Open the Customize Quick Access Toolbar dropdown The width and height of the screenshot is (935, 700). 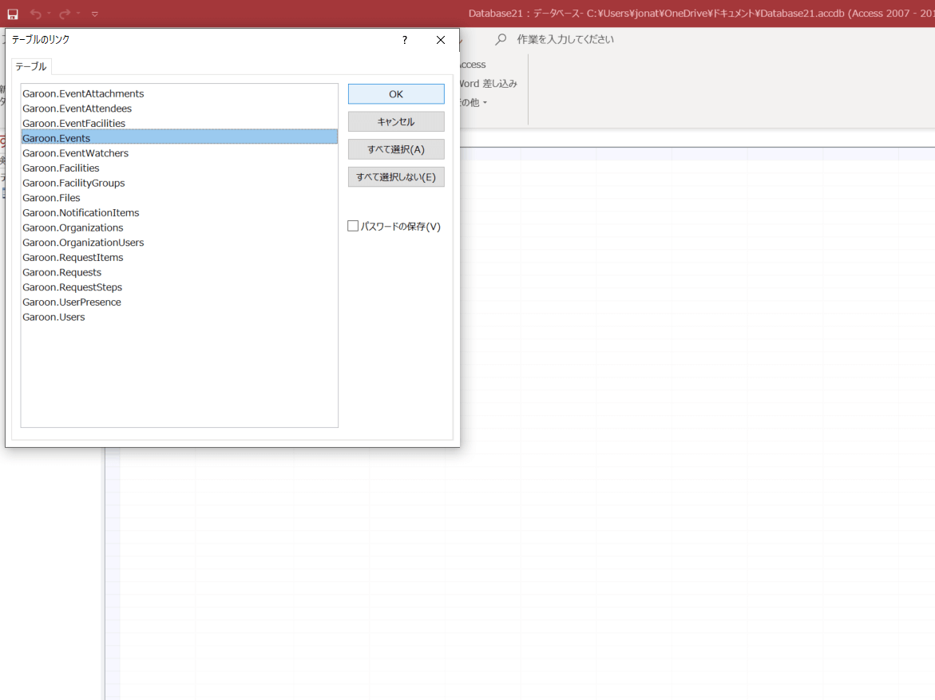click(x=95, y=14)
